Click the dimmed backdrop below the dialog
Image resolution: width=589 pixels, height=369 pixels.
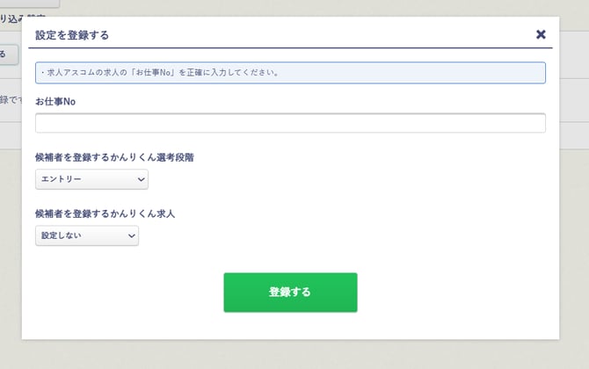click(290, 354)
